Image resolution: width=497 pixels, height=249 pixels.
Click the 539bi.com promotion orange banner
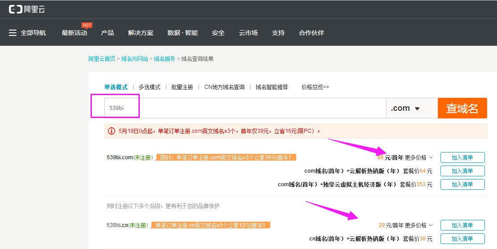[226, 157]
